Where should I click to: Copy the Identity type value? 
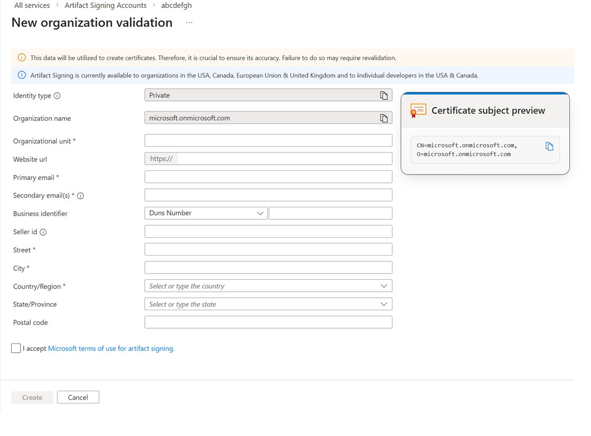tap(384, 95)
